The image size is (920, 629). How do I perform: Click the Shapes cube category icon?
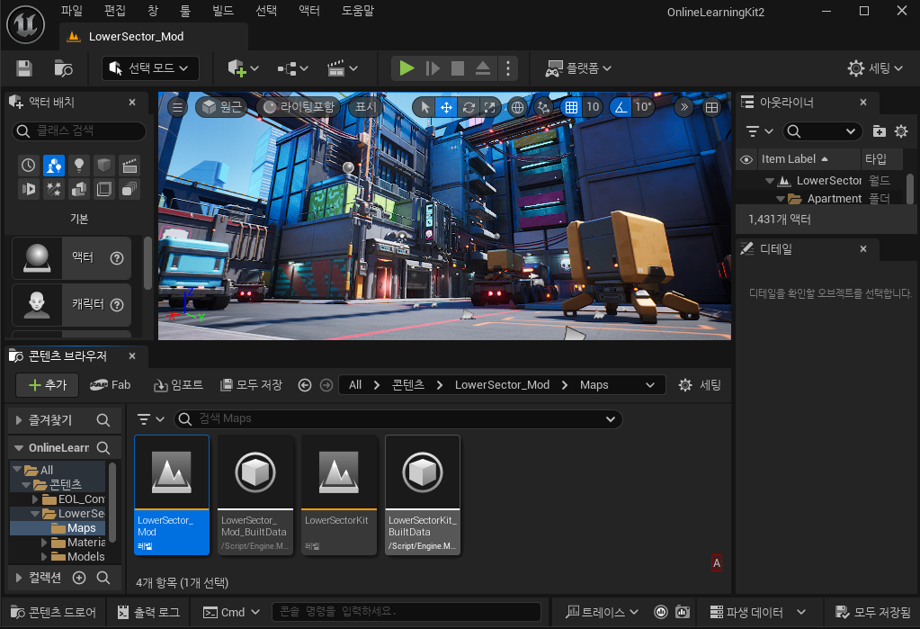[x=104, y=166]
